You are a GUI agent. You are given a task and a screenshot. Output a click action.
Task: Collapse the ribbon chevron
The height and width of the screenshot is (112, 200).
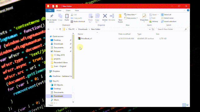185,10
